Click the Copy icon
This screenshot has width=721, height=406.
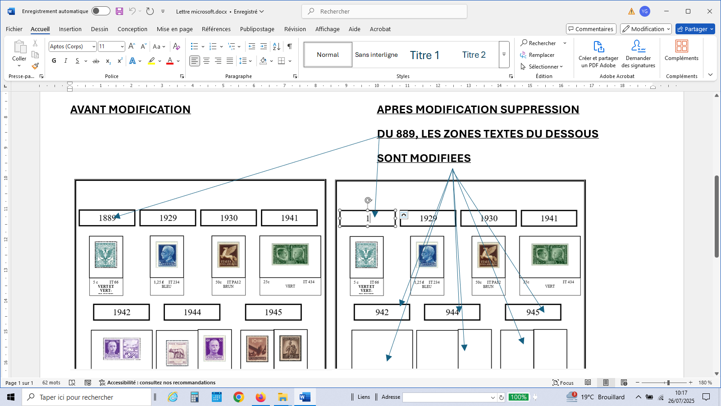pyautogui.click(x=35, y=55)
